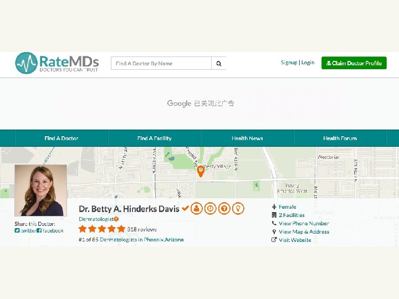
Task: Click the pin icon beside View Map & Address
Action: pyautogui.click(x=274, y=231)
